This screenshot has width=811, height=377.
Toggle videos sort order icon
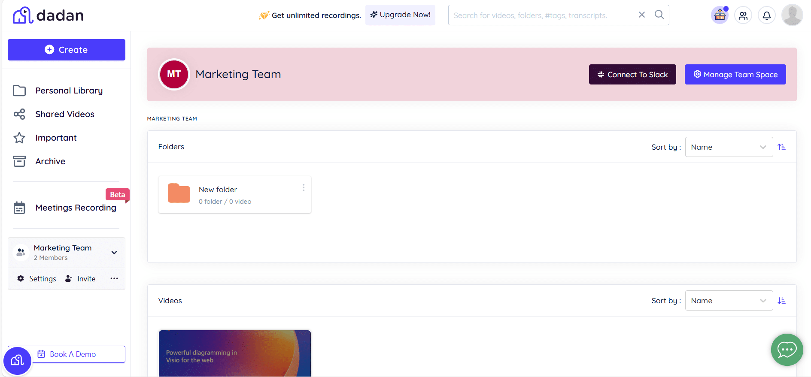(782, 301)
